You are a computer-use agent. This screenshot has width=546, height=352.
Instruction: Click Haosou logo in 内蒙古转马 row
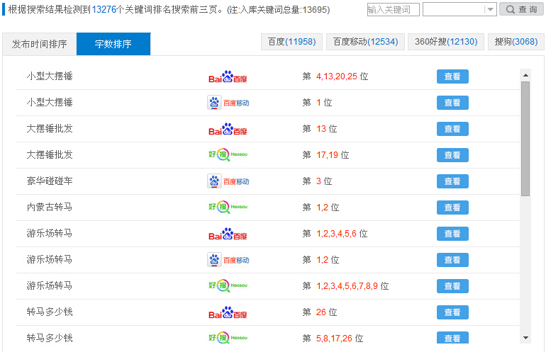pos(228,208)
